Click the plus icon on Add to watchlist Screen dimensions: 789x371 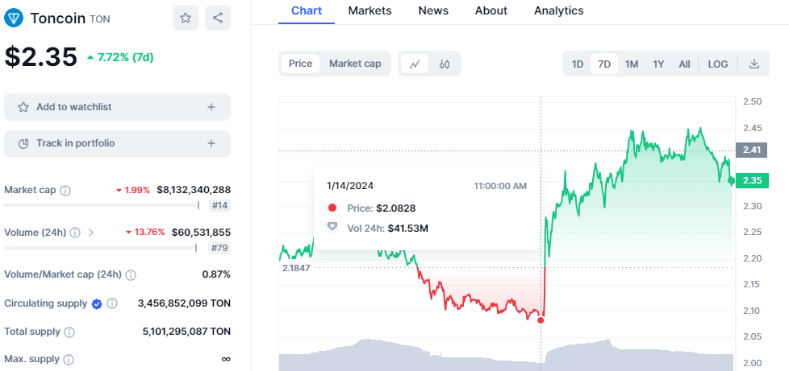click(211, 107)
